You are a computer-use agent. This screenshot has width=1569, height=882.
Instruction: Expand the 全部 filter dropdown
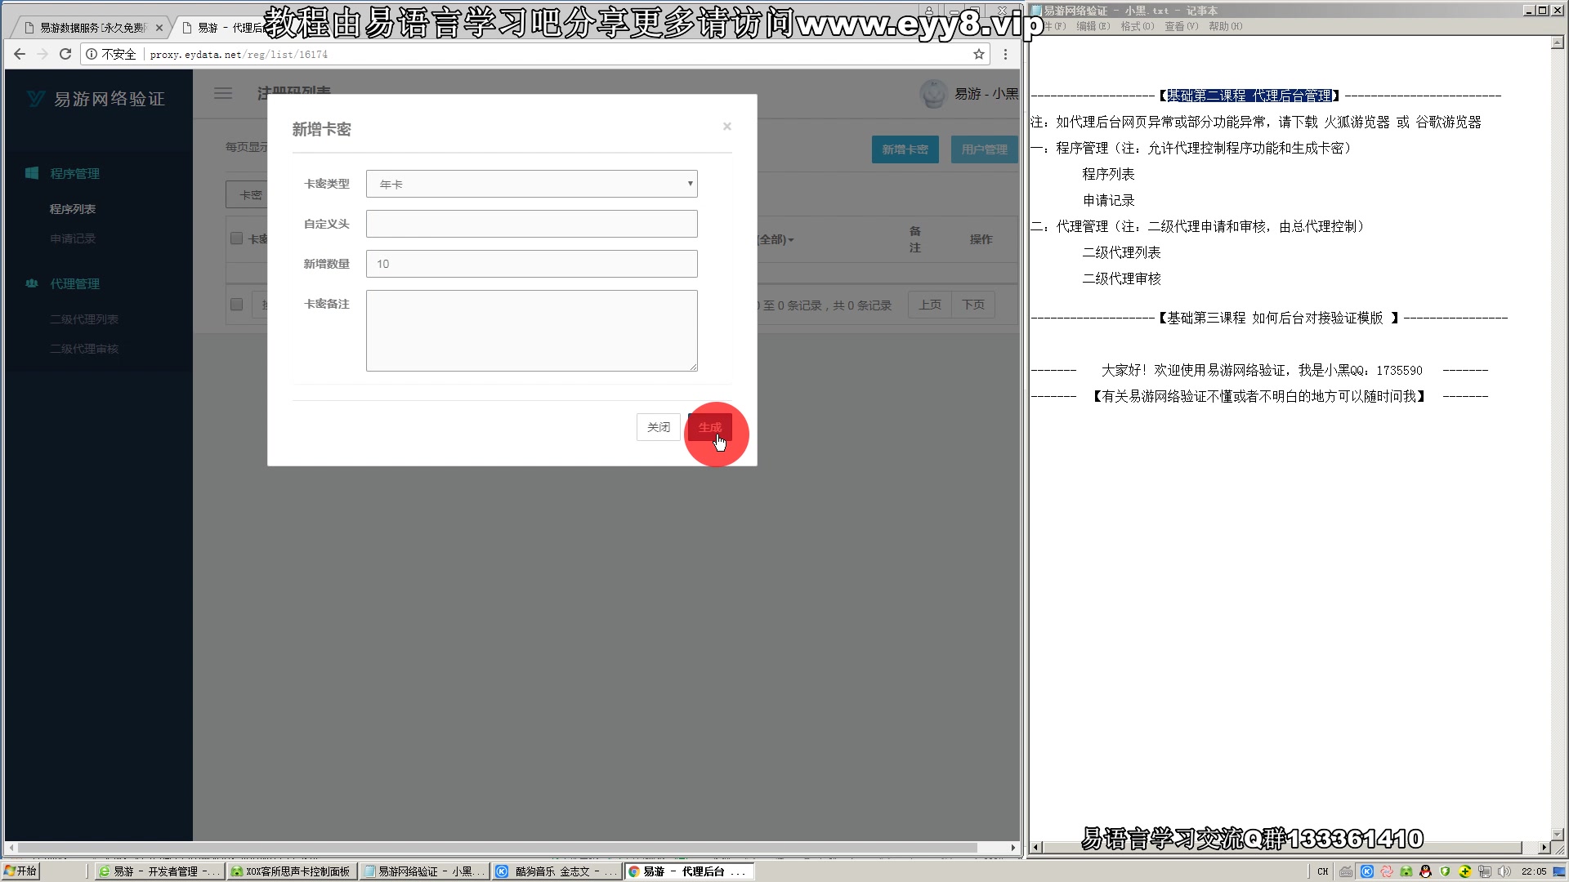(x=776, y=239)
